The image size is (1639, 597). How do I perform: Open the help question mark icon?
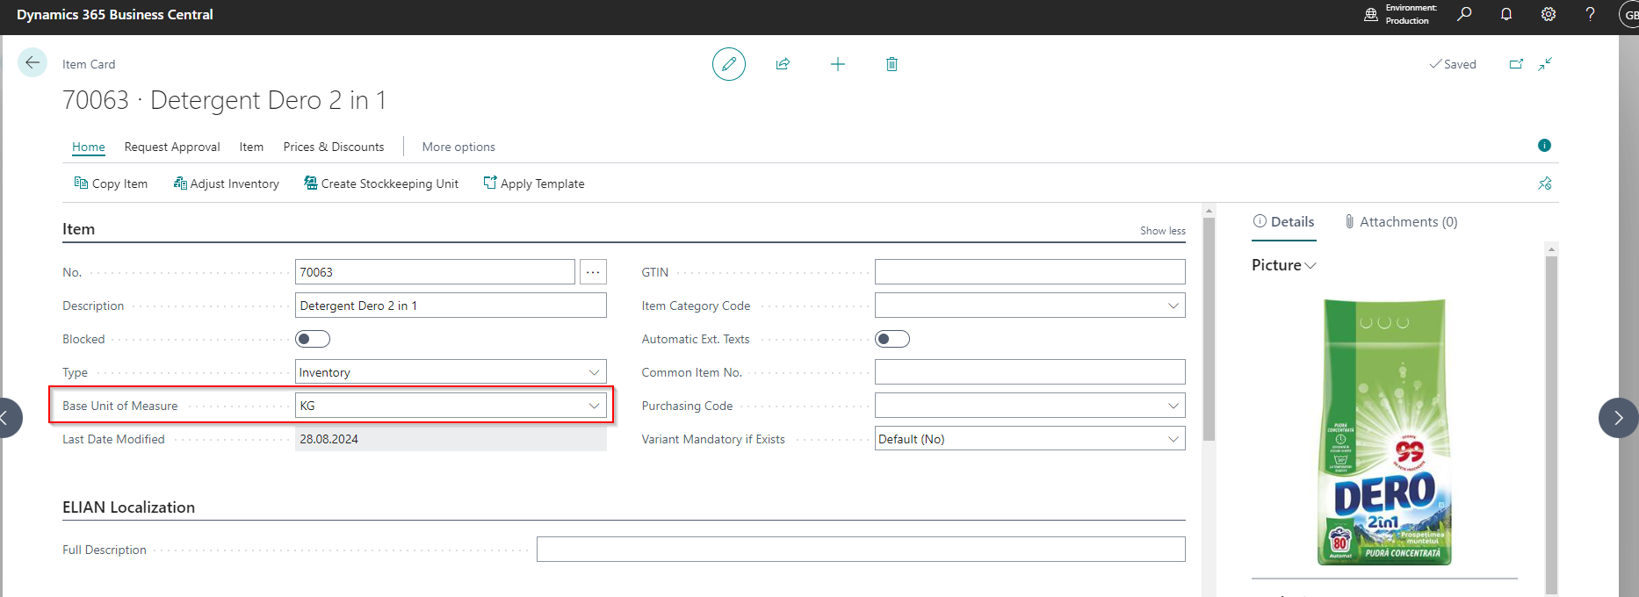pos(1590,14)
